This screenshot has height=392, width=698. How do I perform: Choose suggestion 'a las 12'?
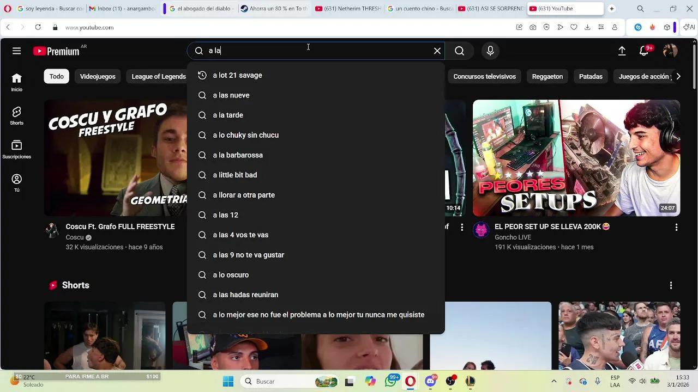coord(316,215)
